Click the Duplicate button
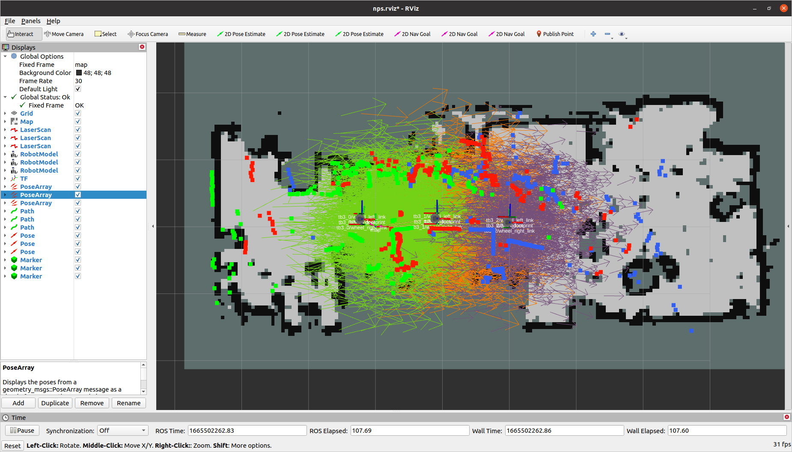 (55, 403)
